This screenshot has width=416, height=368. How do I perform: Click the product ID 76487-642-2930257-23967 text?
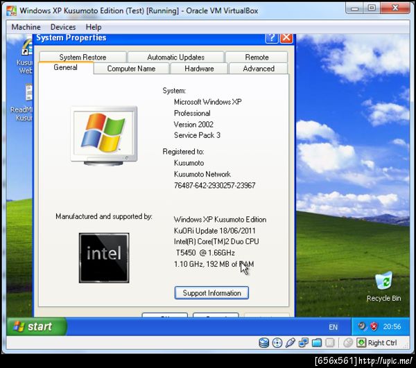pyautogui.click(x=214, y=185)
